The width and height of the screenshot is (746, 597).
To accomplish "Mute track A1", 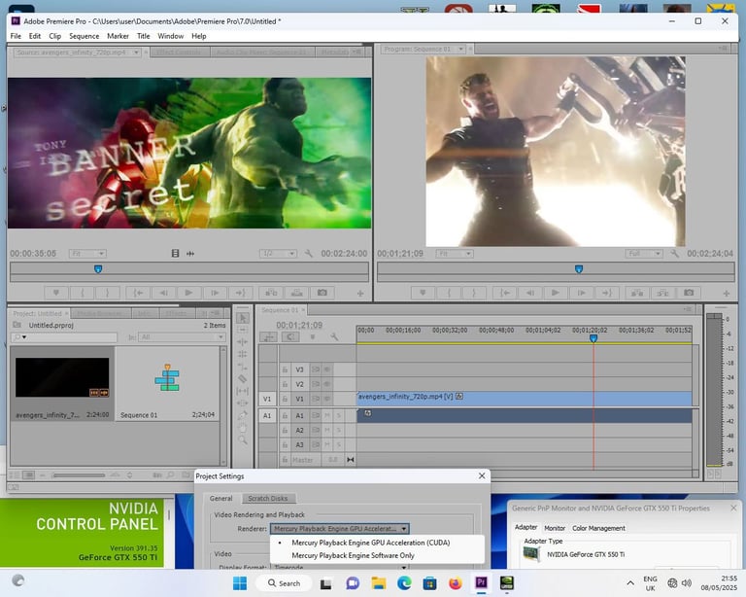I will (326, 415).
